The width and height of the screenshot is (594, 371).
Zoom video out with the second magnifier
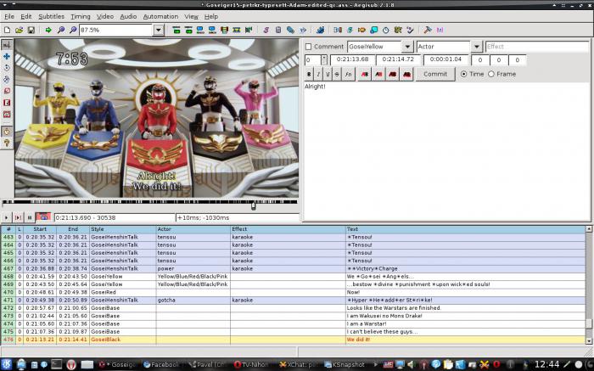(x=73, y=30)
